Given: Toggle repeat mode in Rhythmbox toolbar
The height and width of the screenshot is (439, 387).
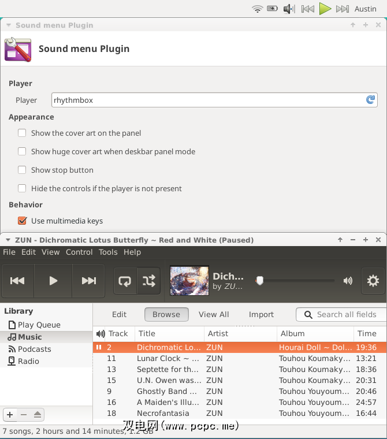Looking at the screenshot, I should click(125, 281).
